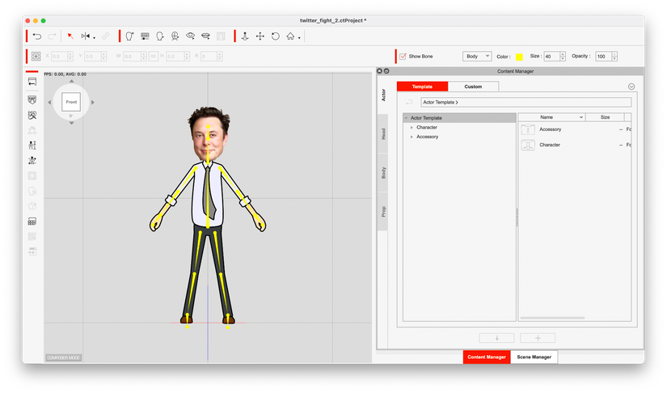This screenshot has height=393, width=667.
Task: Open the crossed-tools bone editor sidebar icon
Action: (32, 115)
